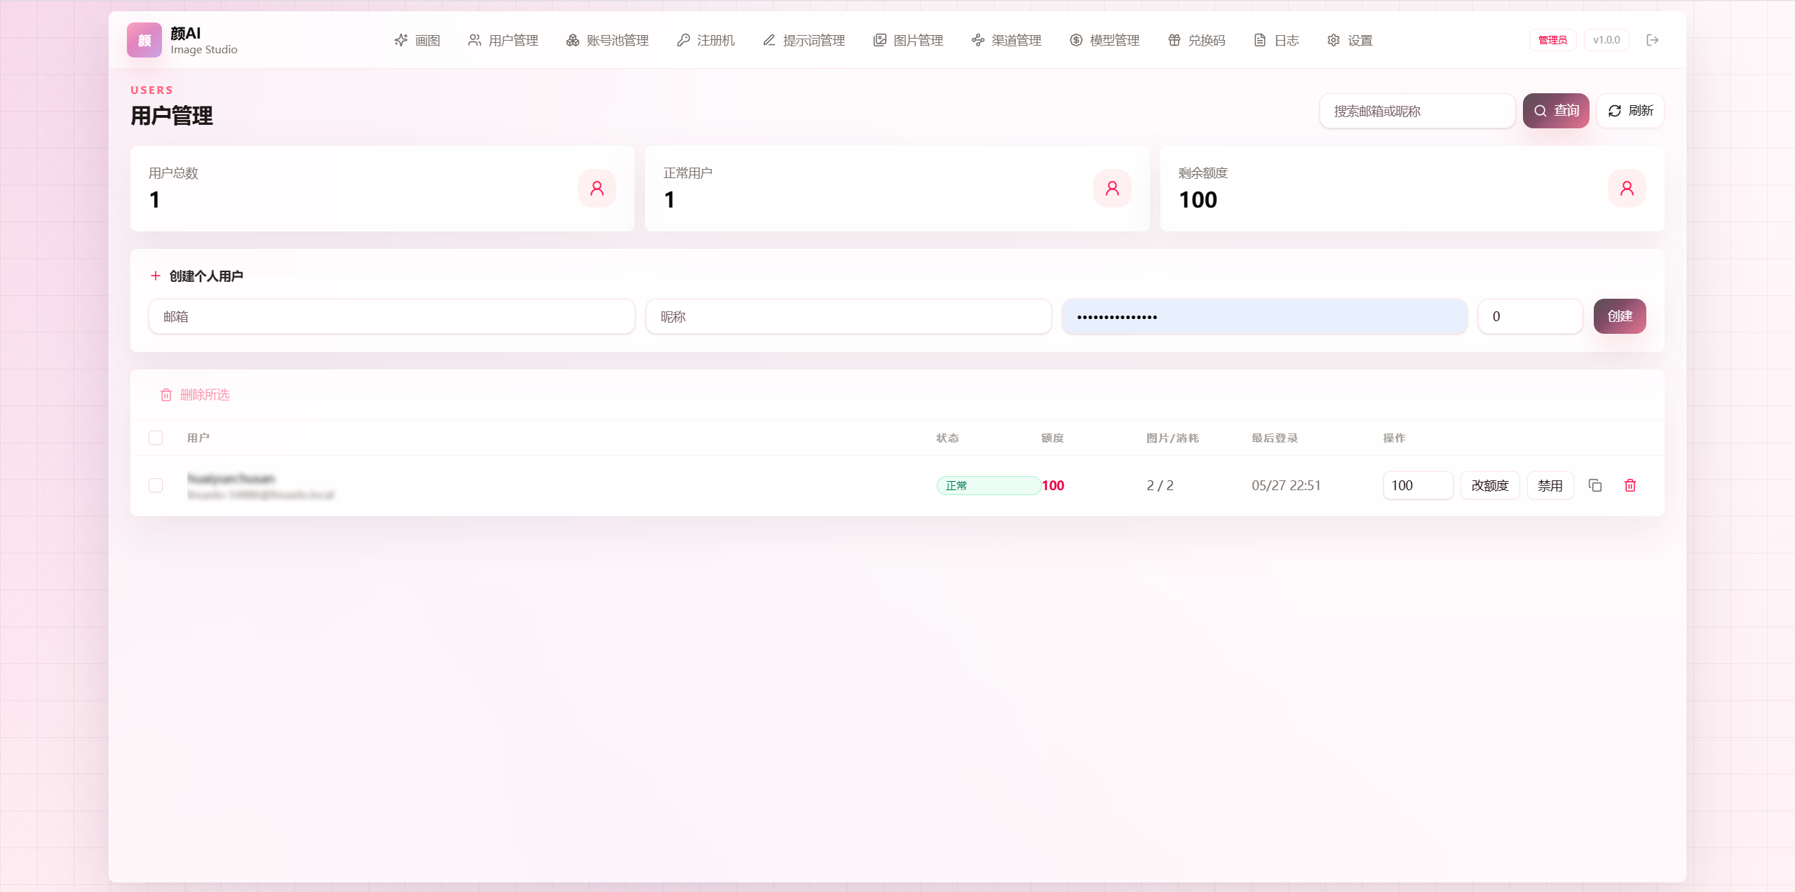This screenshot has height=892, width=1795.
Task: Open 模型管理 page
Action: tap(1104, 40)
